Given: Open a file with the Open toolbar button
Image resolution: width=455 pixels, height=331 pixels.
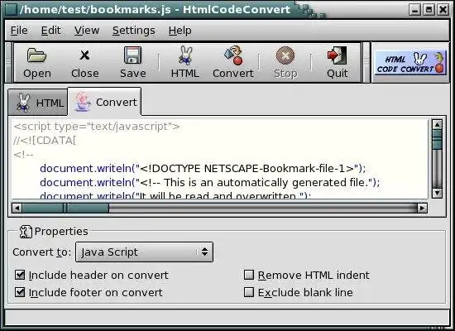Looking at the screenshot, I should point(37,62).
